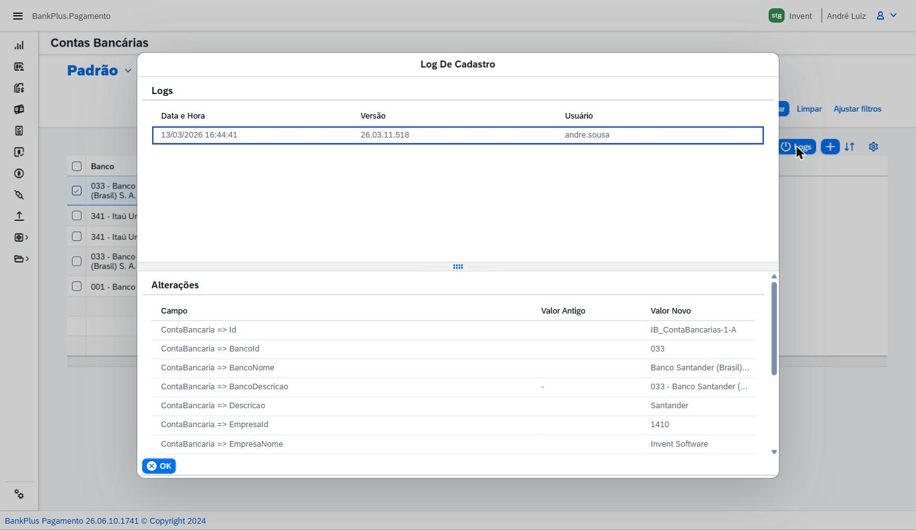Click the splitter handle between Logs and Alterações
The height and width of the screenshot is (530, 916).
click(458, 267)
